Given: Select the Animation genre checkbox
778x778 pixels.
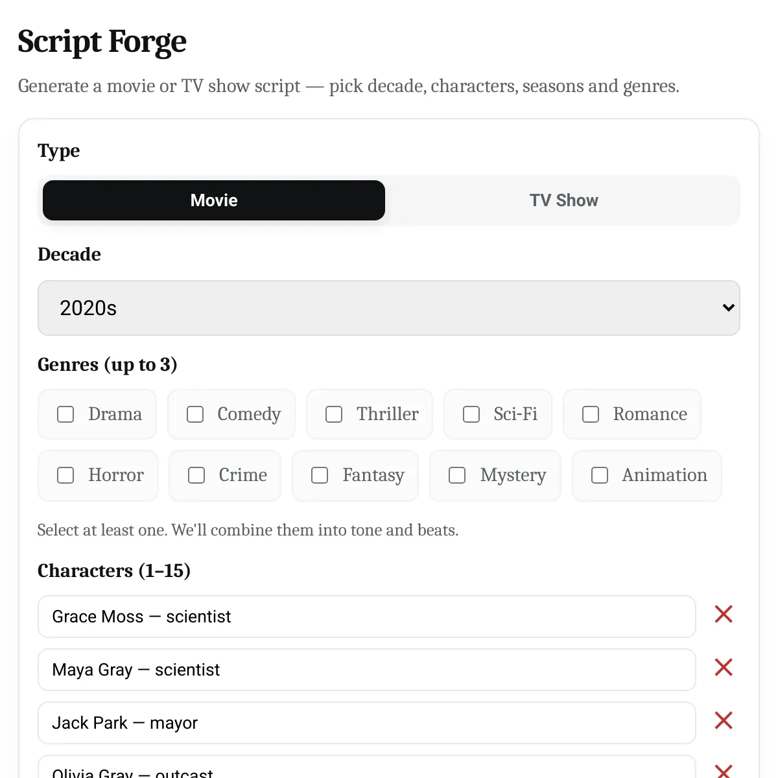Looking at the screenshot, I should tap(600, 475).
